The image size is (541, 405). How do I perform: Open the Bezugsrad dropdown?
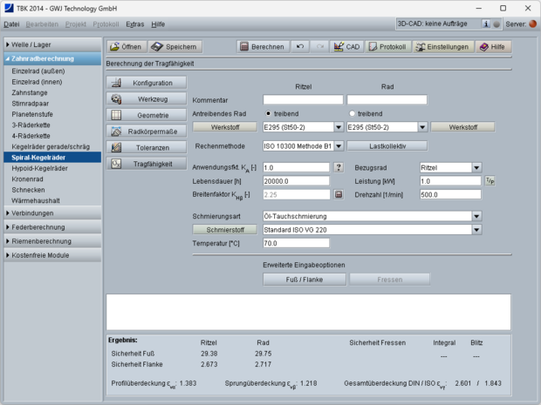476,167
